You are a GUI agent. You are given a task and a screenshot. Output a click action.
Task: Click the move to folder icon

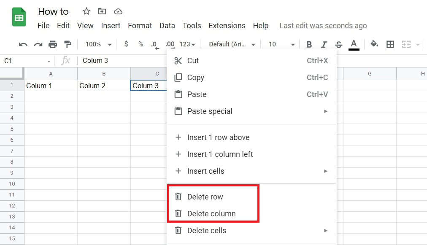[x=102, y=11]
